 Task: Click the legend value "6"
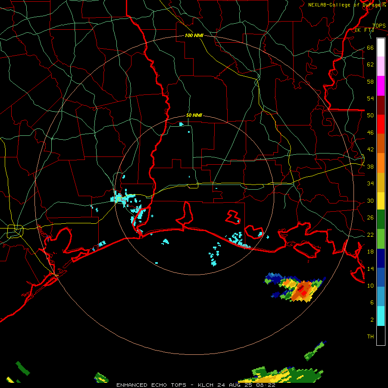pyautogui.click(x=372, y=303)
